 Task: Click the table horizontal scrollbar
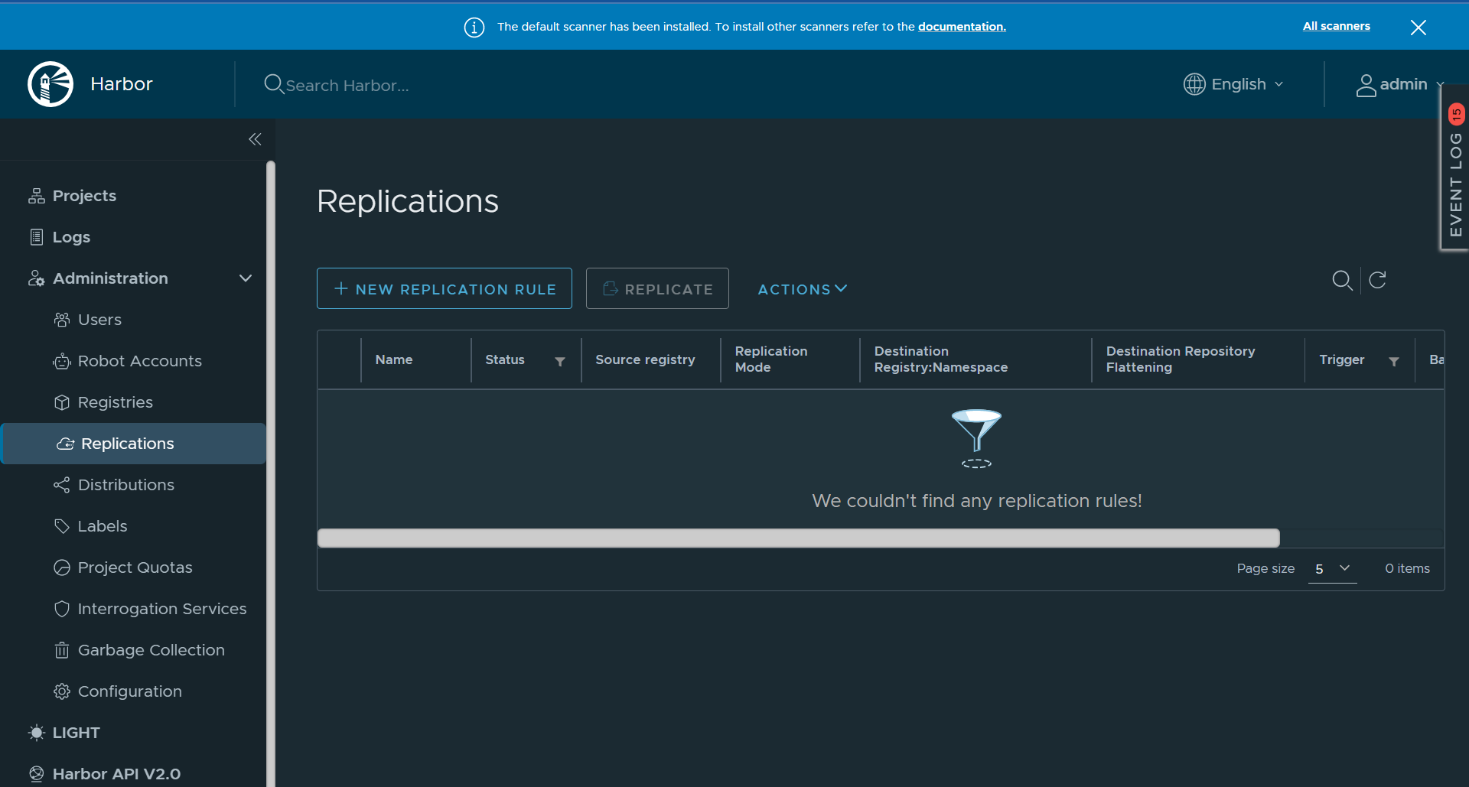click(798, 538)
